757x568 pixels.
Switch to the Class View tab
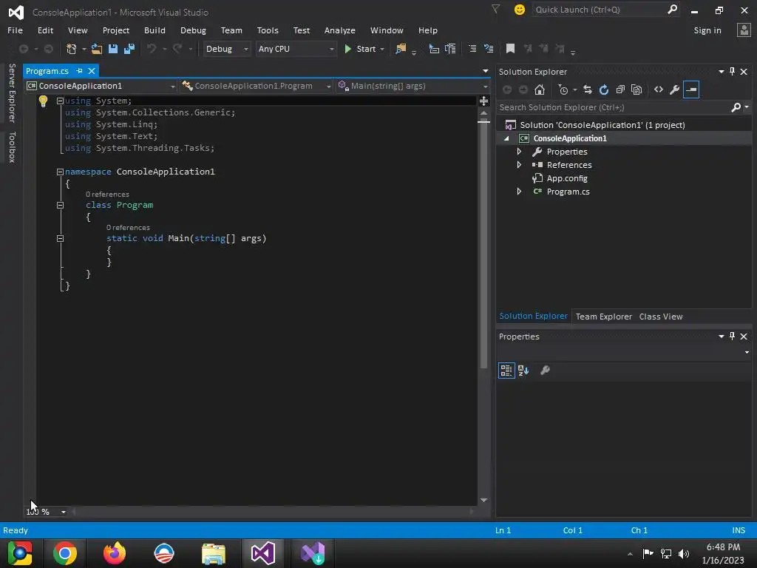(660, 317)
